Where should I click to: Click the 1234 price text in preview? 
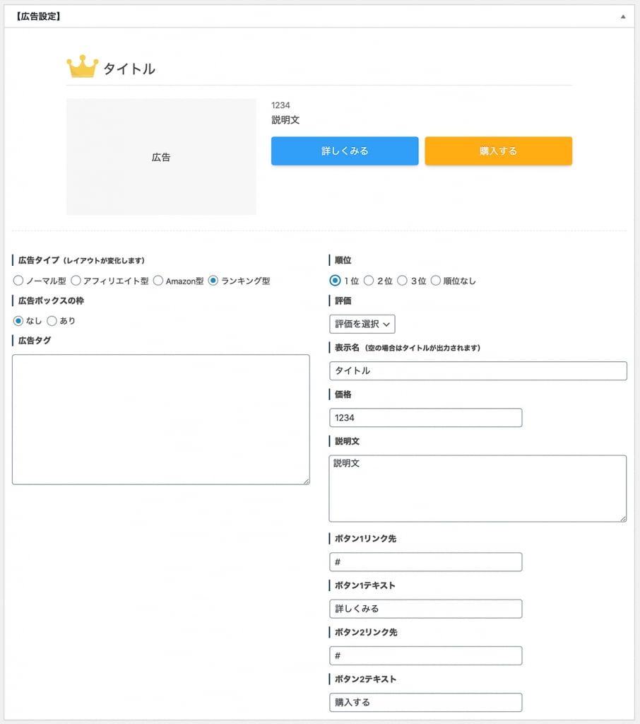coord(280,105)
